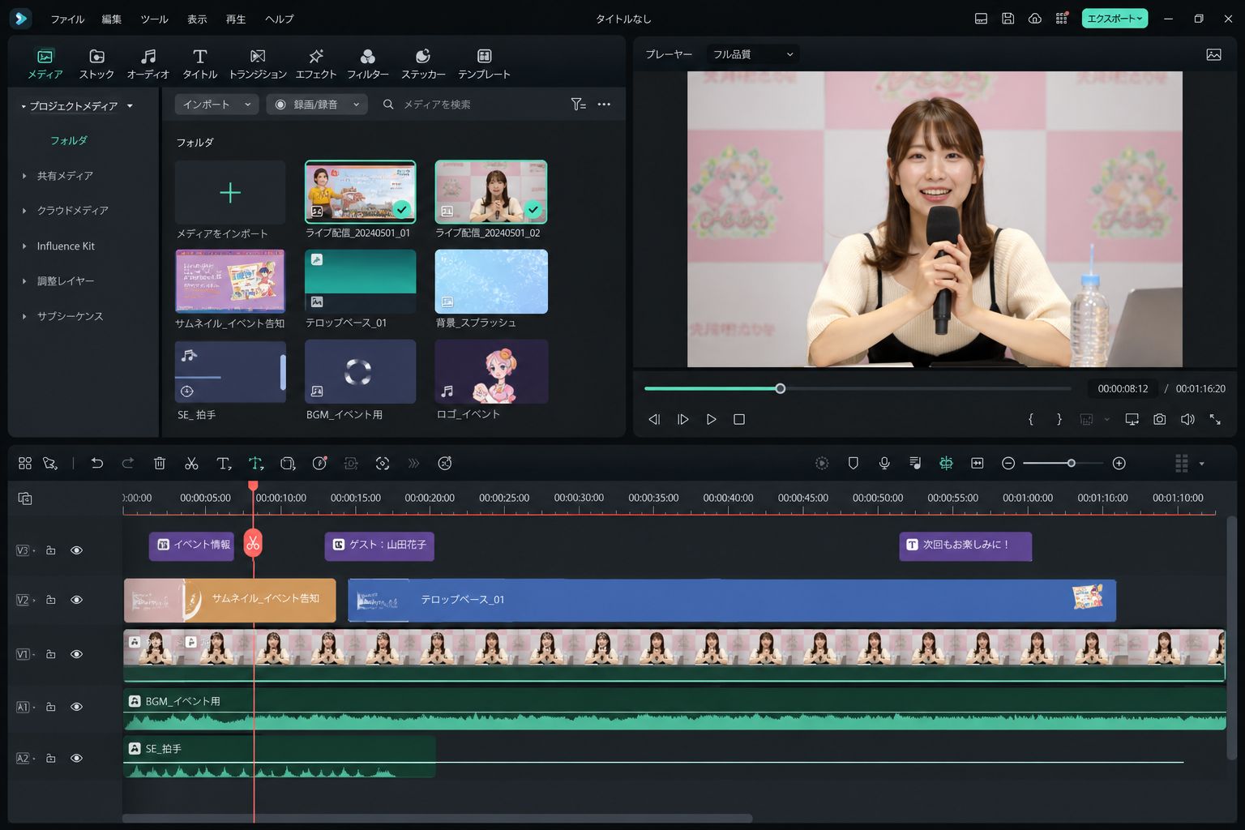Open cloud upload icon in title bar
This screenshot has height=830, width=1245.
click(1035, 19)
